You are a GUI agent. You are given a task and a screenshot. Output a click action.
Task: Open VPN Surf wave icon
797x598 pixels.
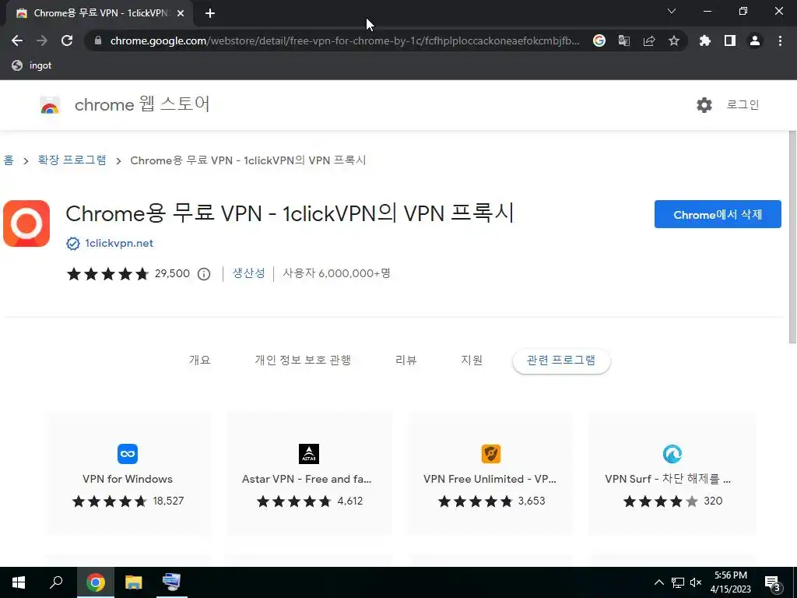click(x=672, y=454)
